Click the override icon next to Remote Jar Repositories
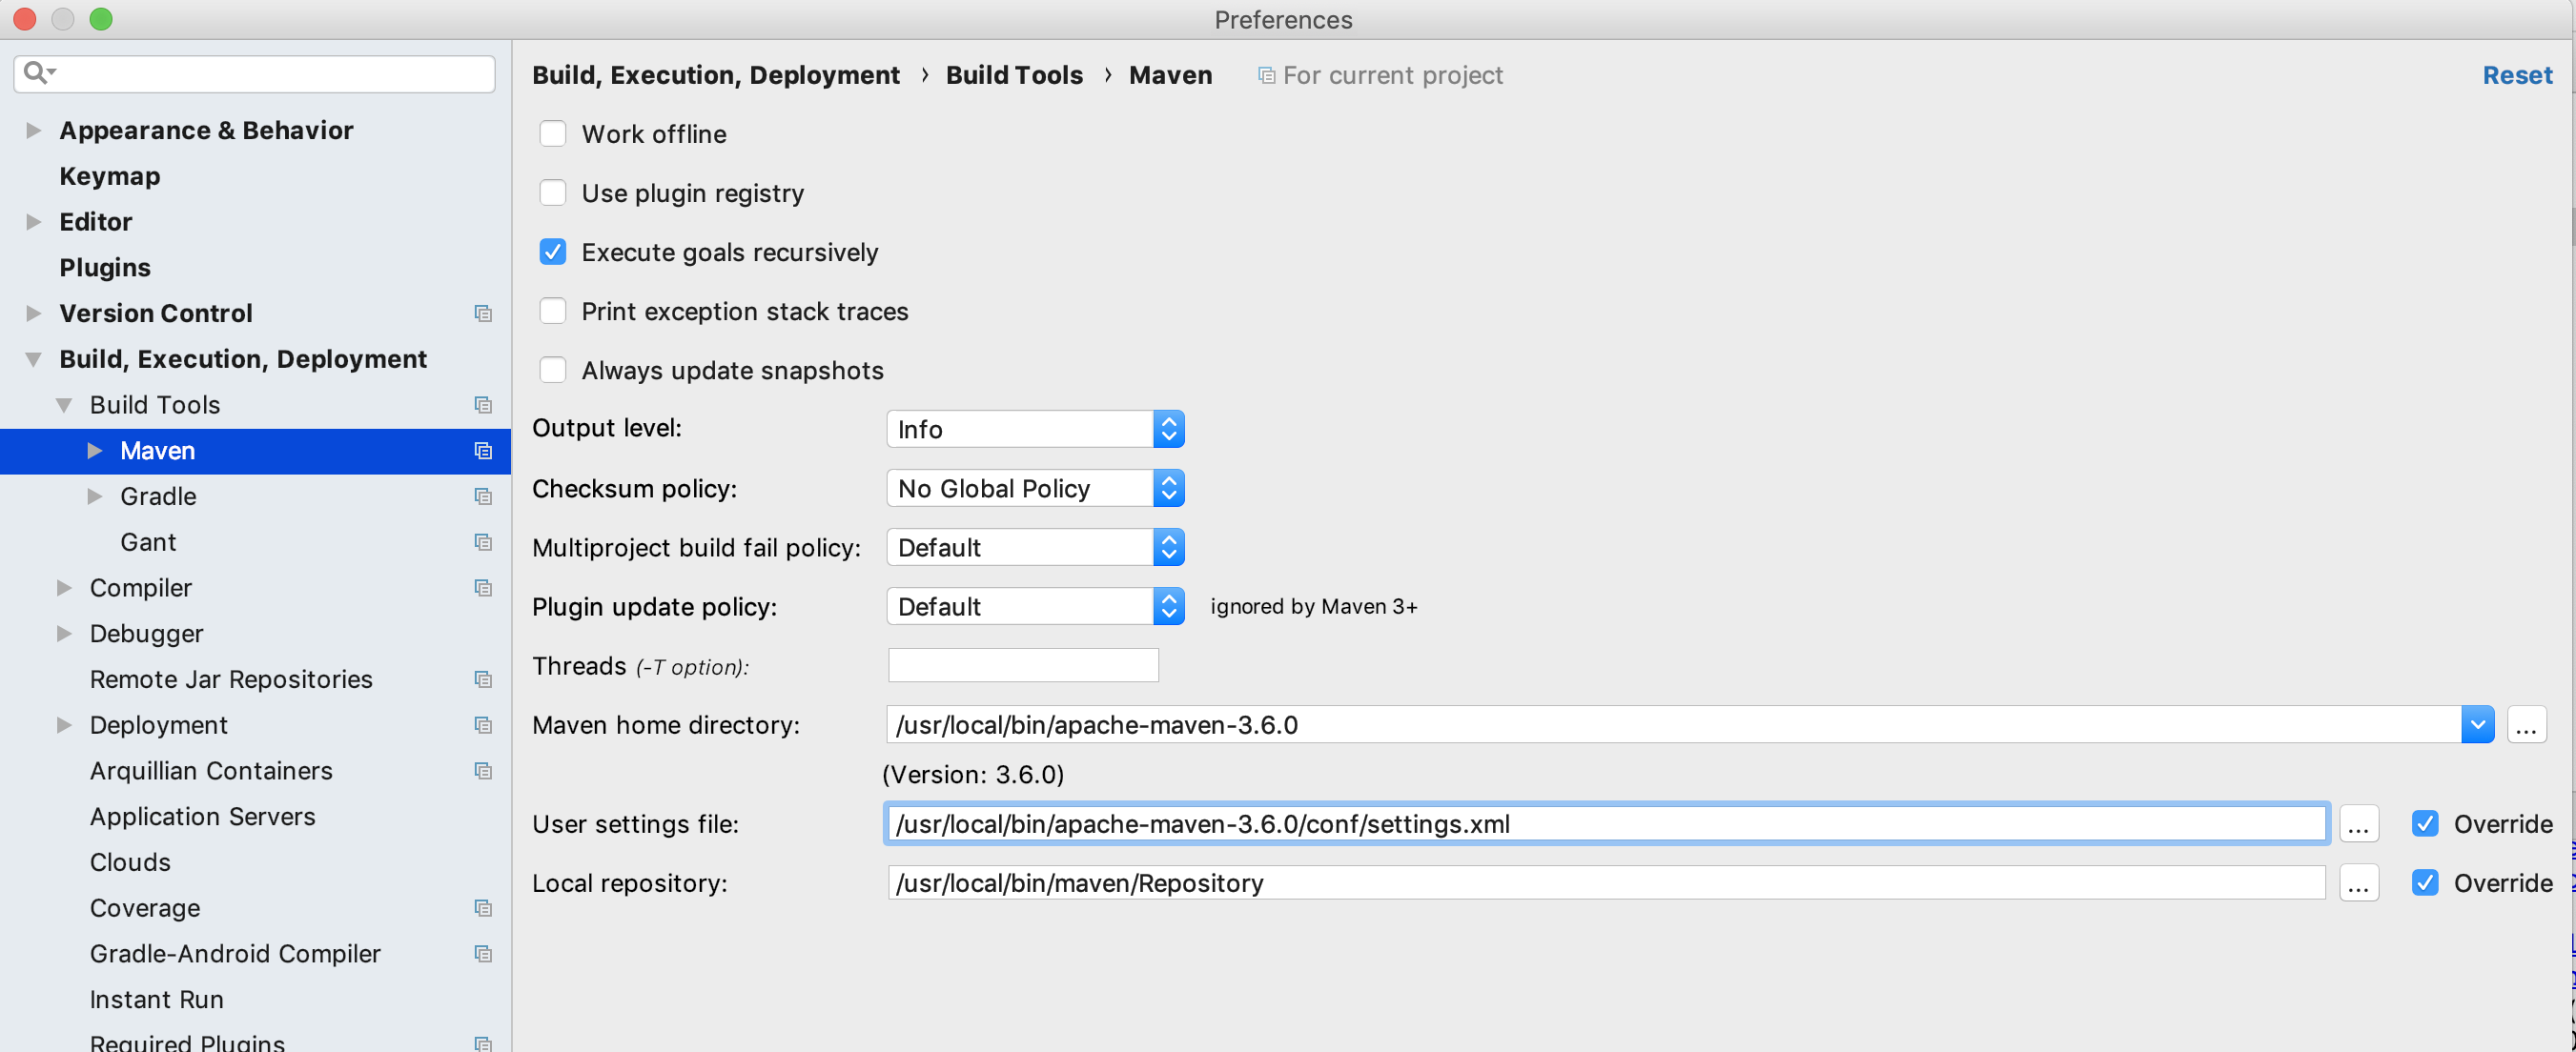2576x1052 pixels. click(x=484, y=679)
